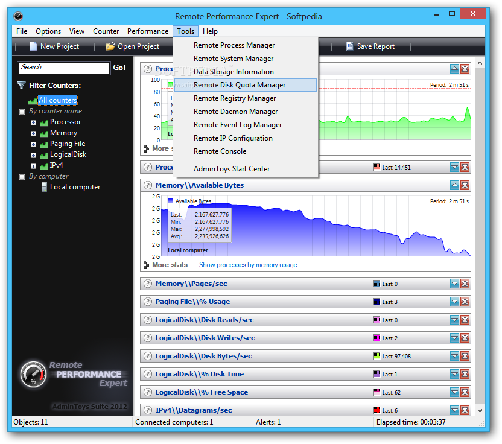Viewport: 502px width, 444px height.
Task: Open the Memory\\Available Bytes title link
Action: pyautogui.click(x=200, y=185)
